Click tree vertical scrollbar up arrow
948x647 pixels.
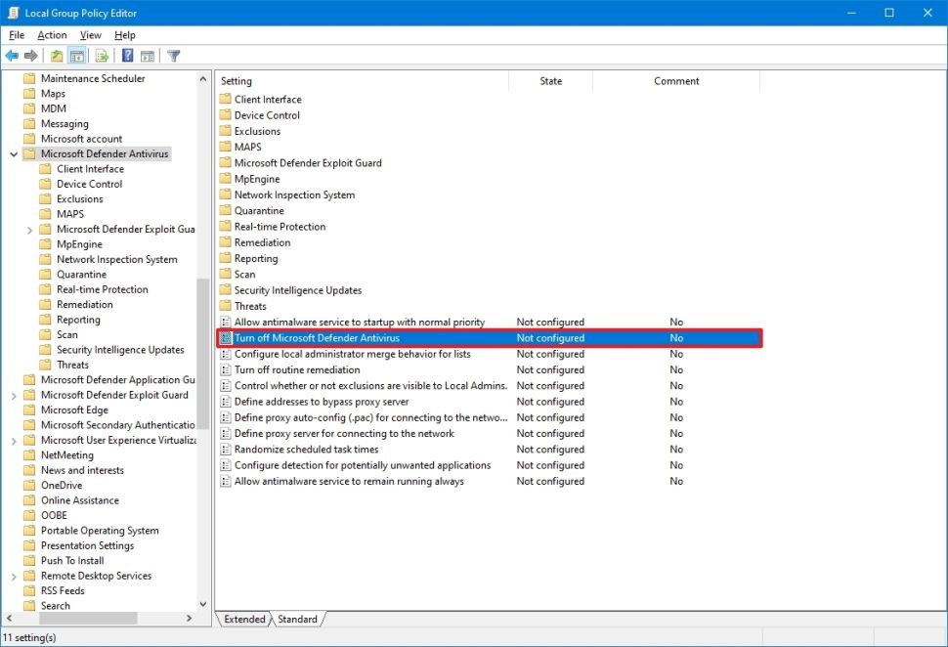click(203, 78)
